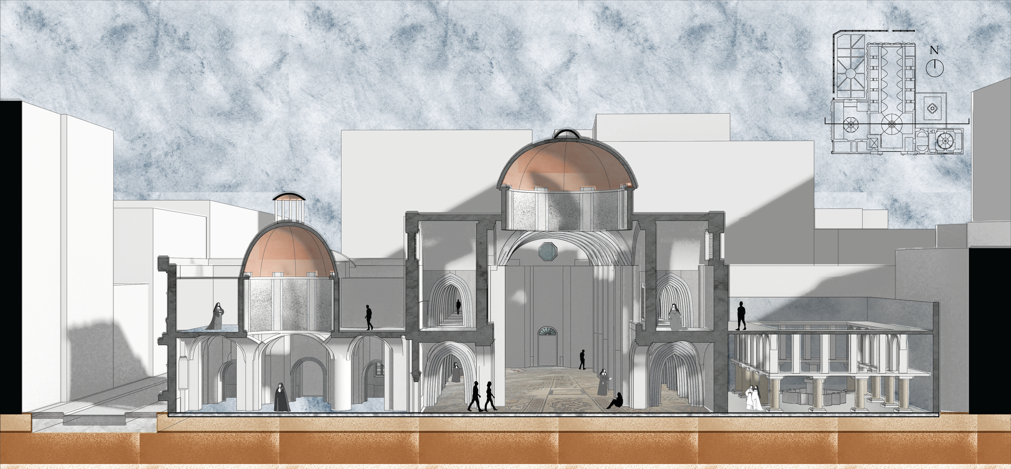Click the black block at left edge
The image size is (1011, 469).
pos(10,257)
